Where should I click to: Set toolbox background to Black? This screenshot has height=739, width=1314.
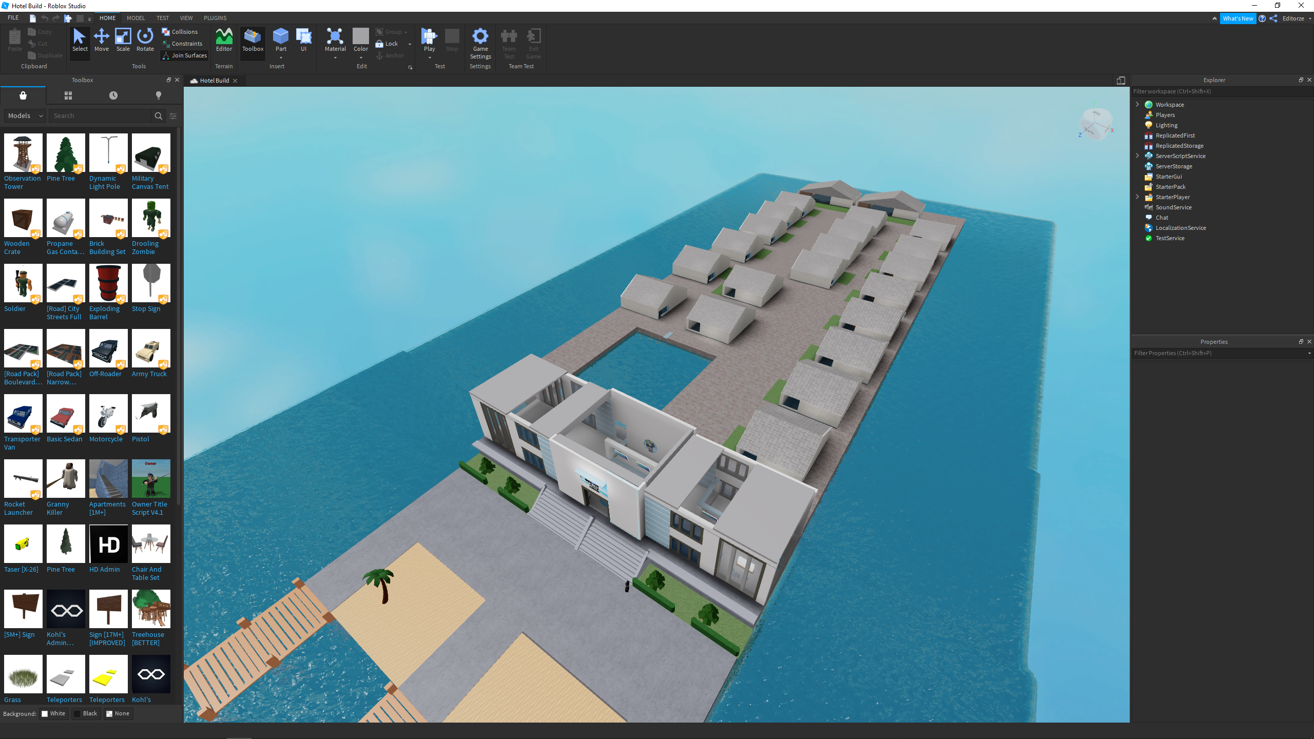[x=86, y=713]
